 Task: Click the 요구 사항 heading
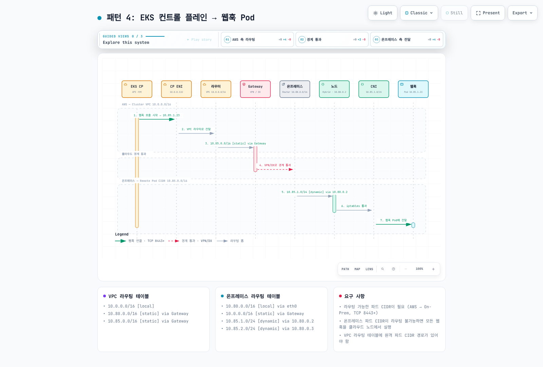(x=354, y=296)
